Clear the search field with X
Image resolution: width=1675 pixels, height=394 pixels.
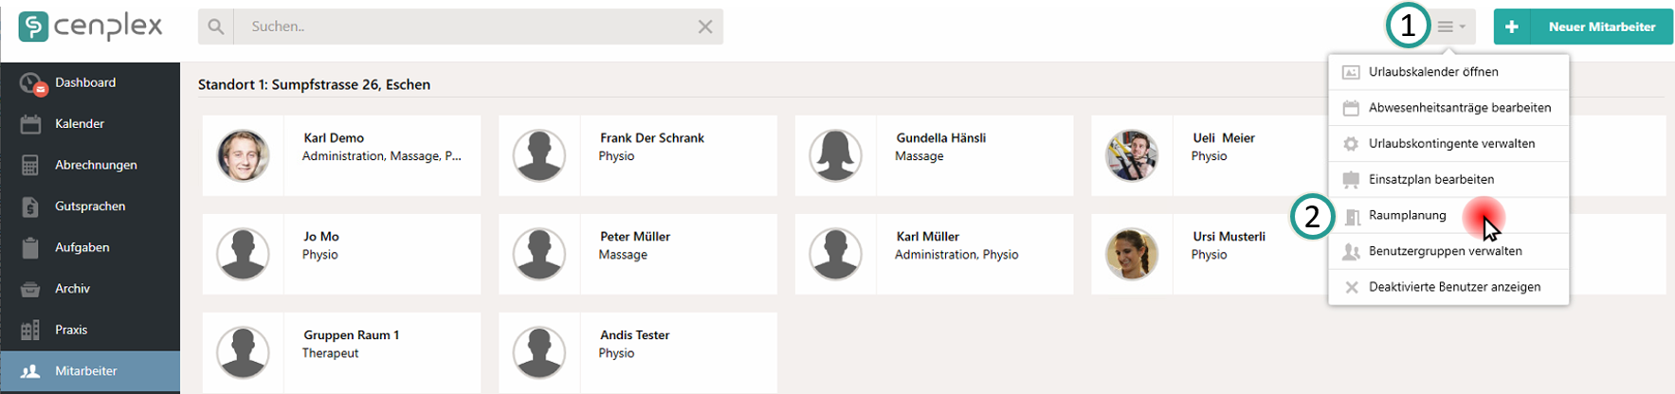point(705,27)
